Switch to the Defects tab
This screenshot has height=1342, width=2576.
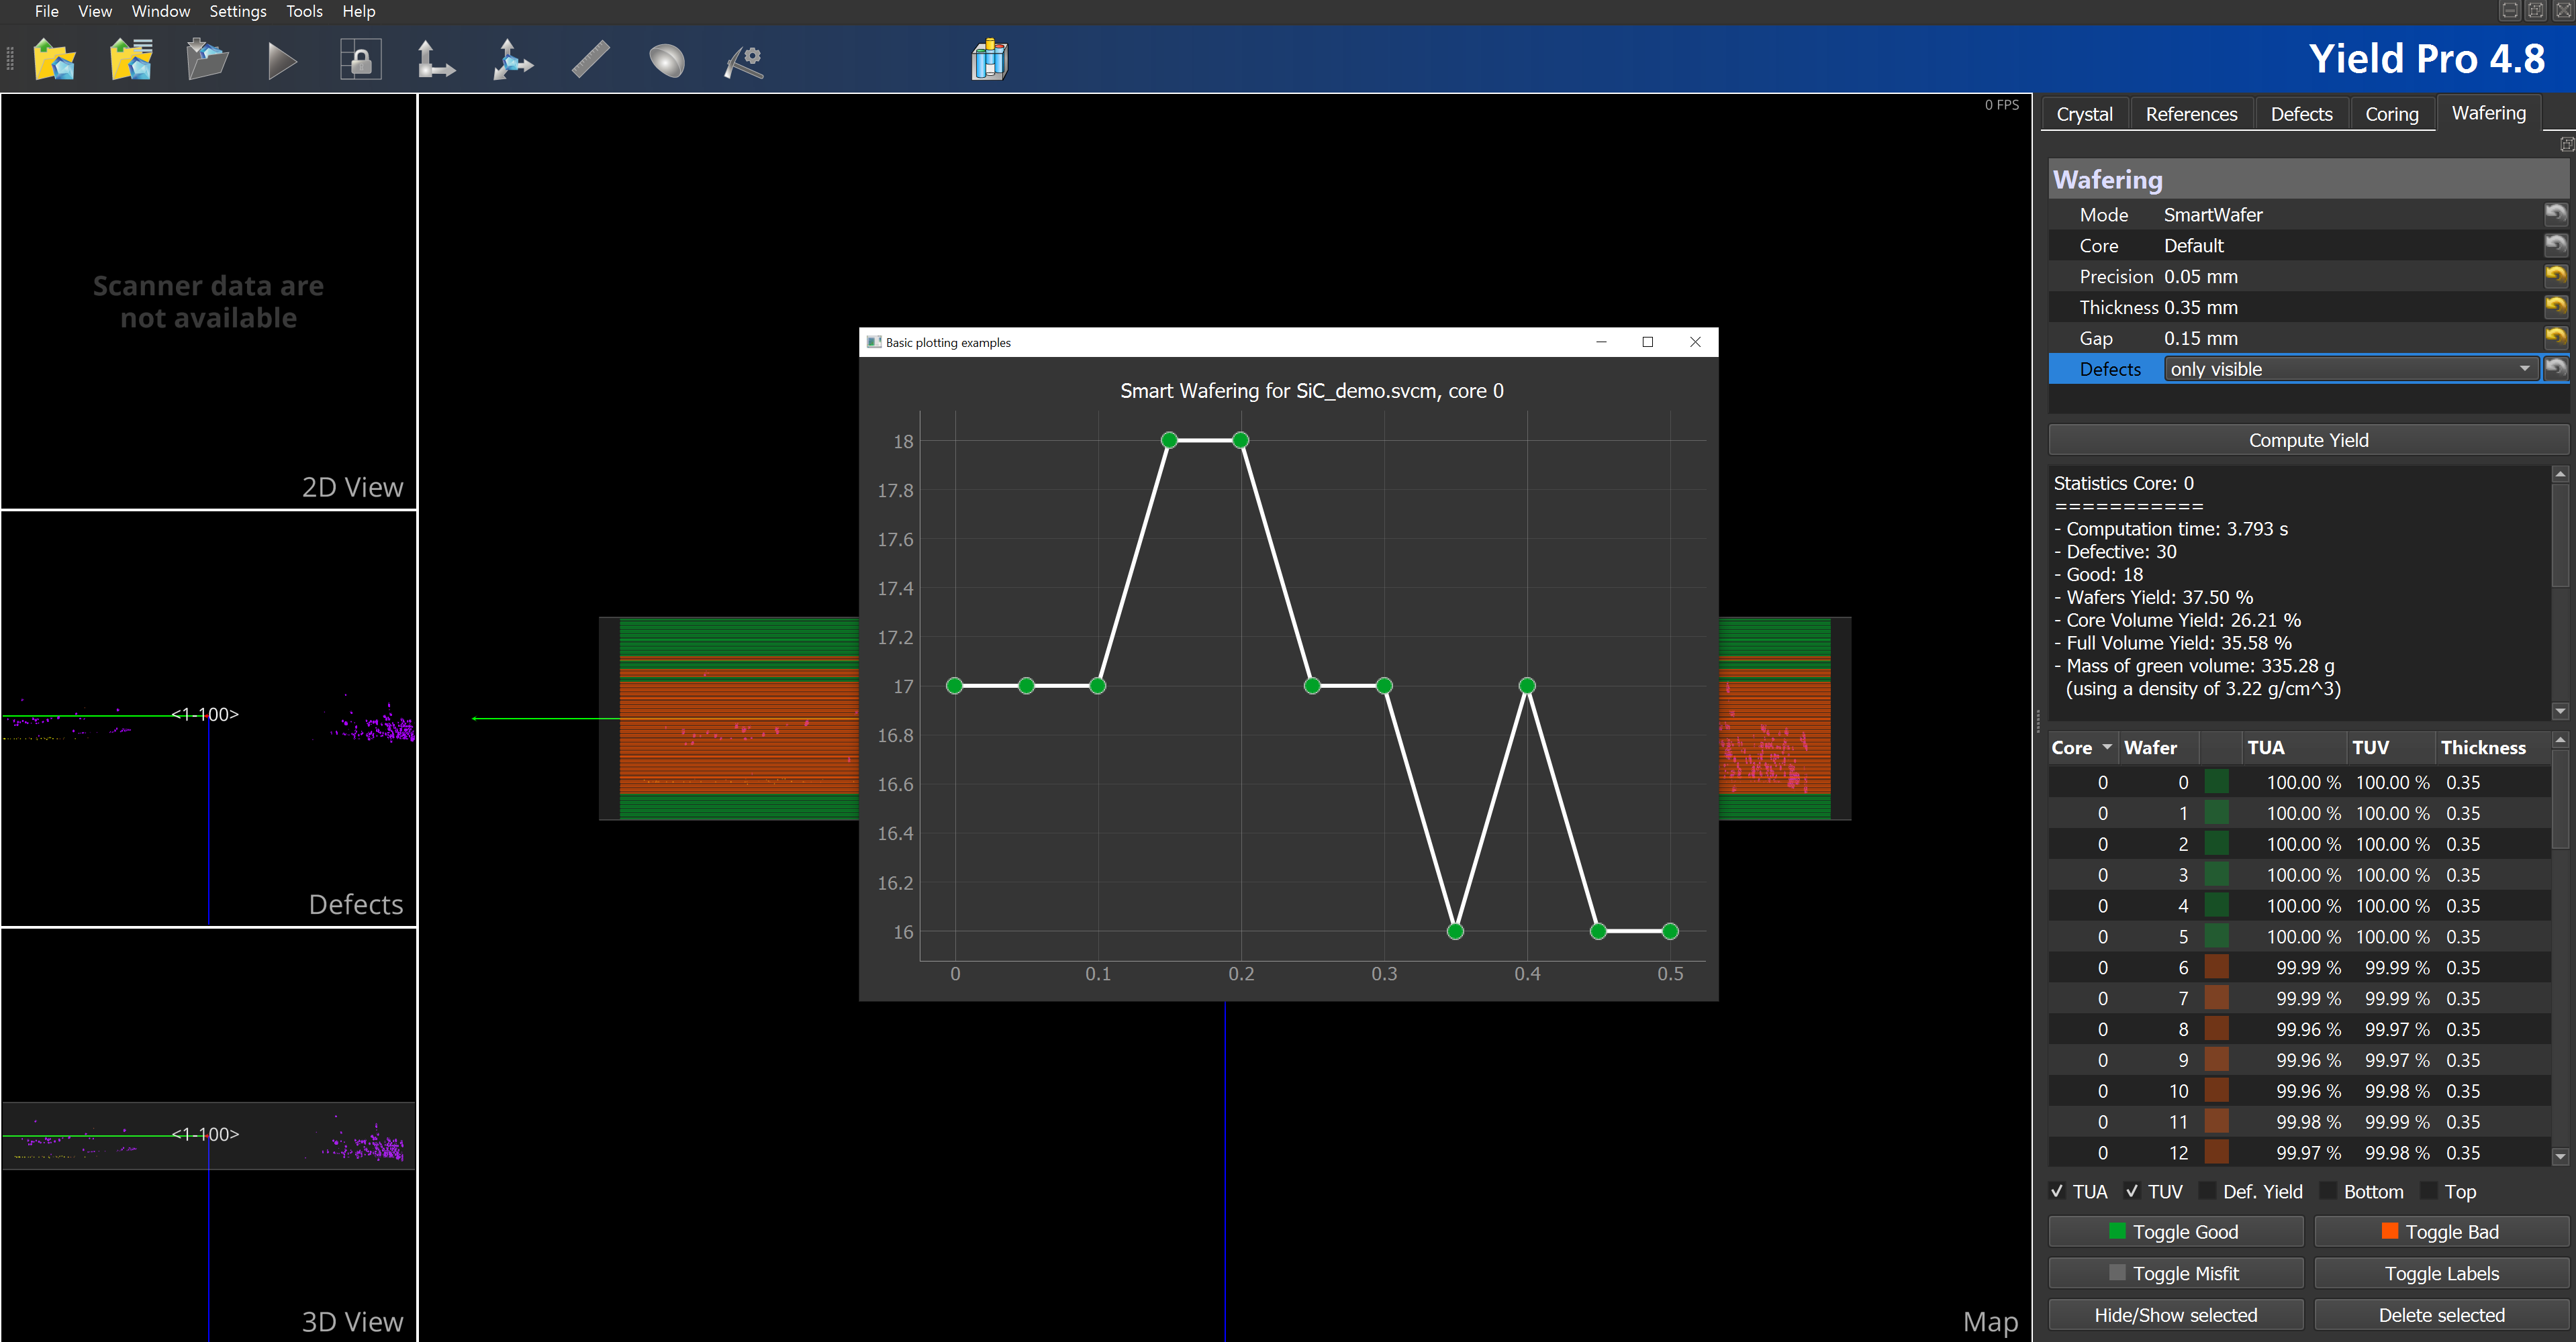2301,114
